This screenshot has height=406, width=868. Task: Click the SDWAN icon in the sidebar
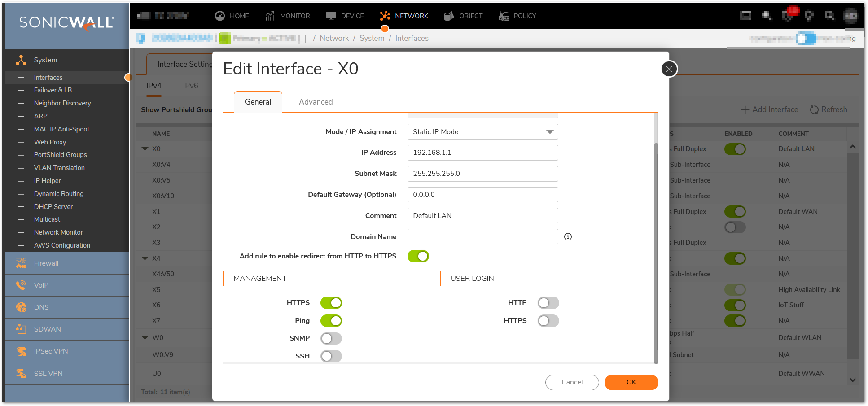tap(21, 329)
